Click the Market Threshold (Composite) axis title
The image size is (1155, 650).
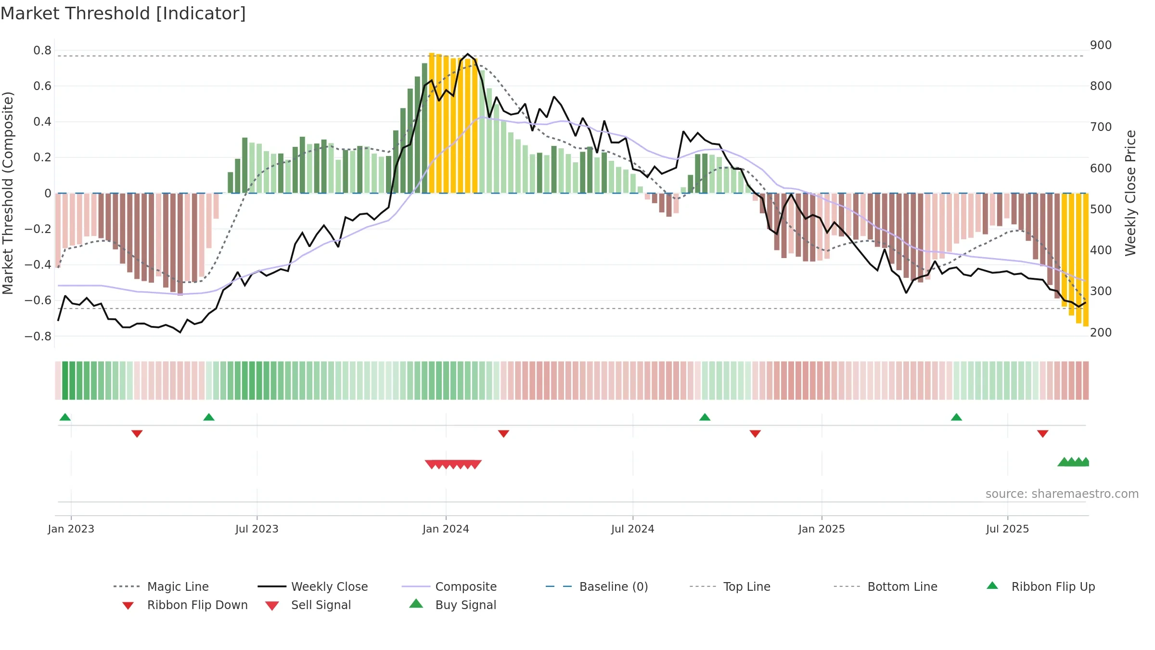pos(8,193)
